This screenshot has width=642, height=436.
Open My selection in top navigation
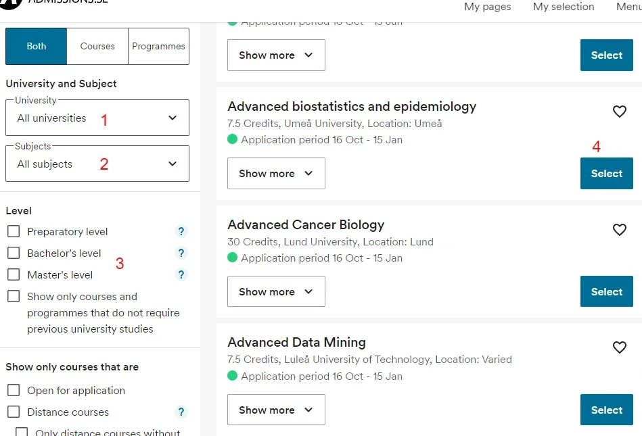coord(564,7)
